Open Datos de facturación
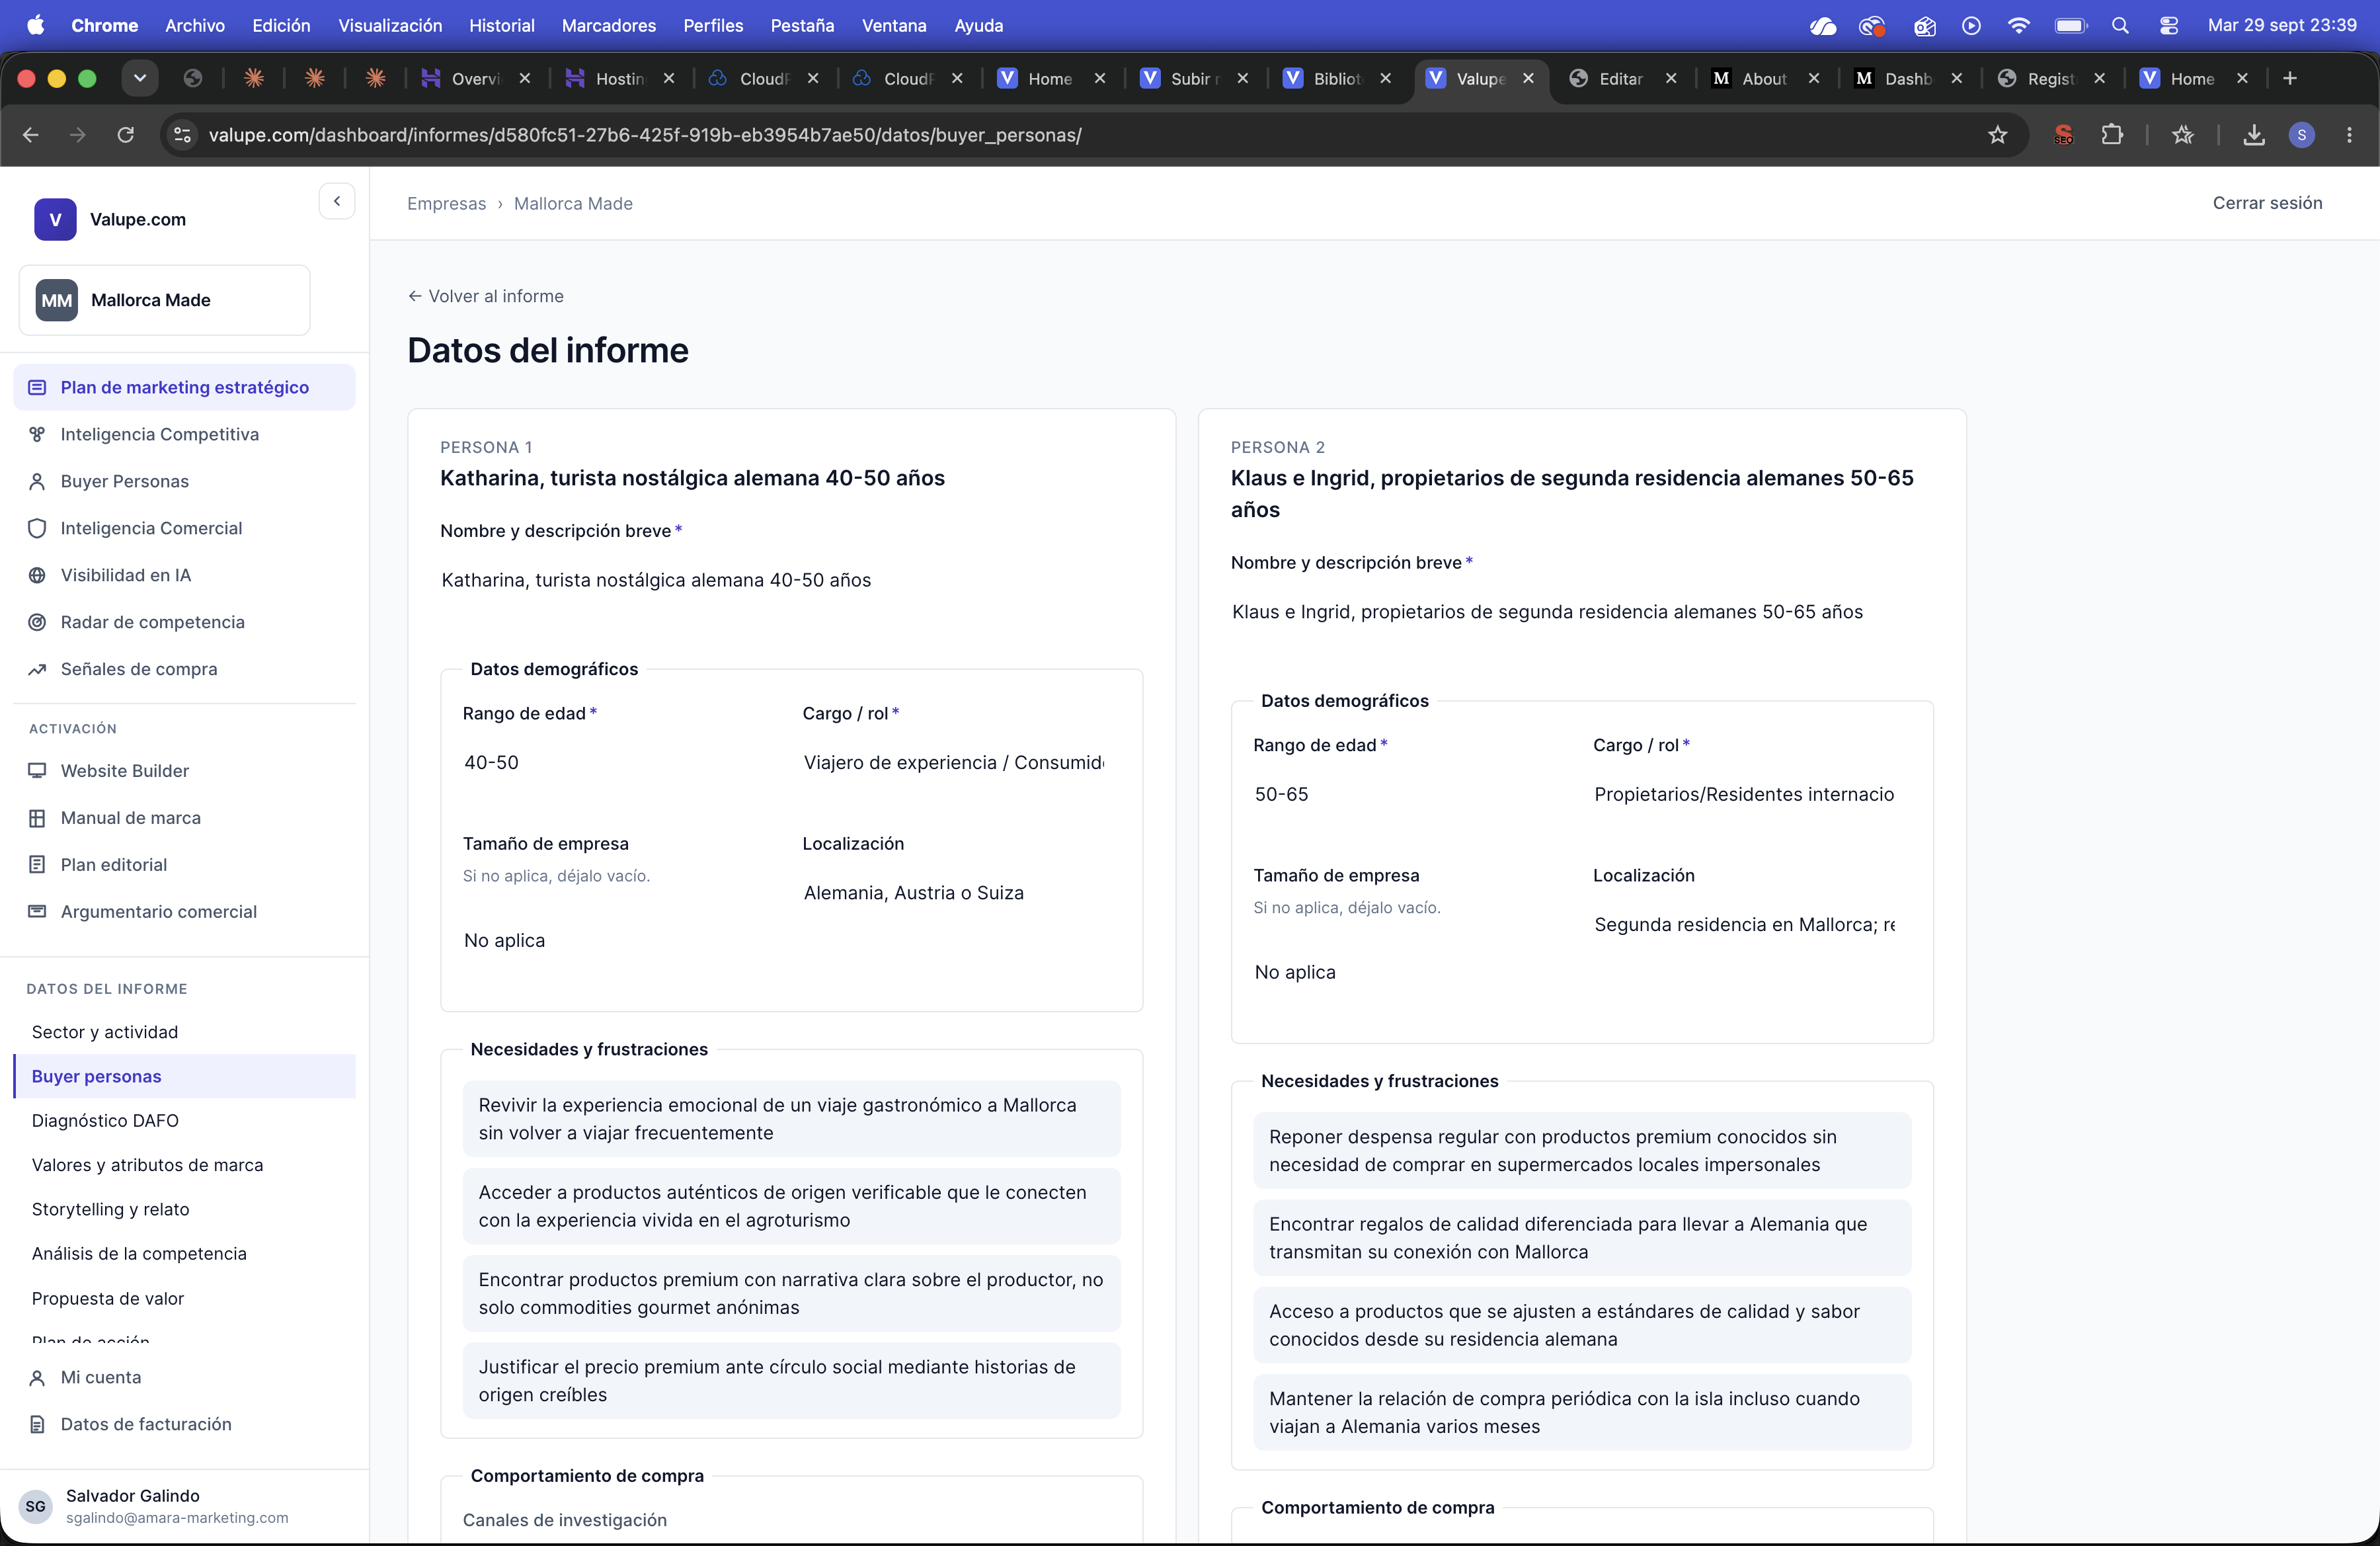 [x=184, y=1424]
